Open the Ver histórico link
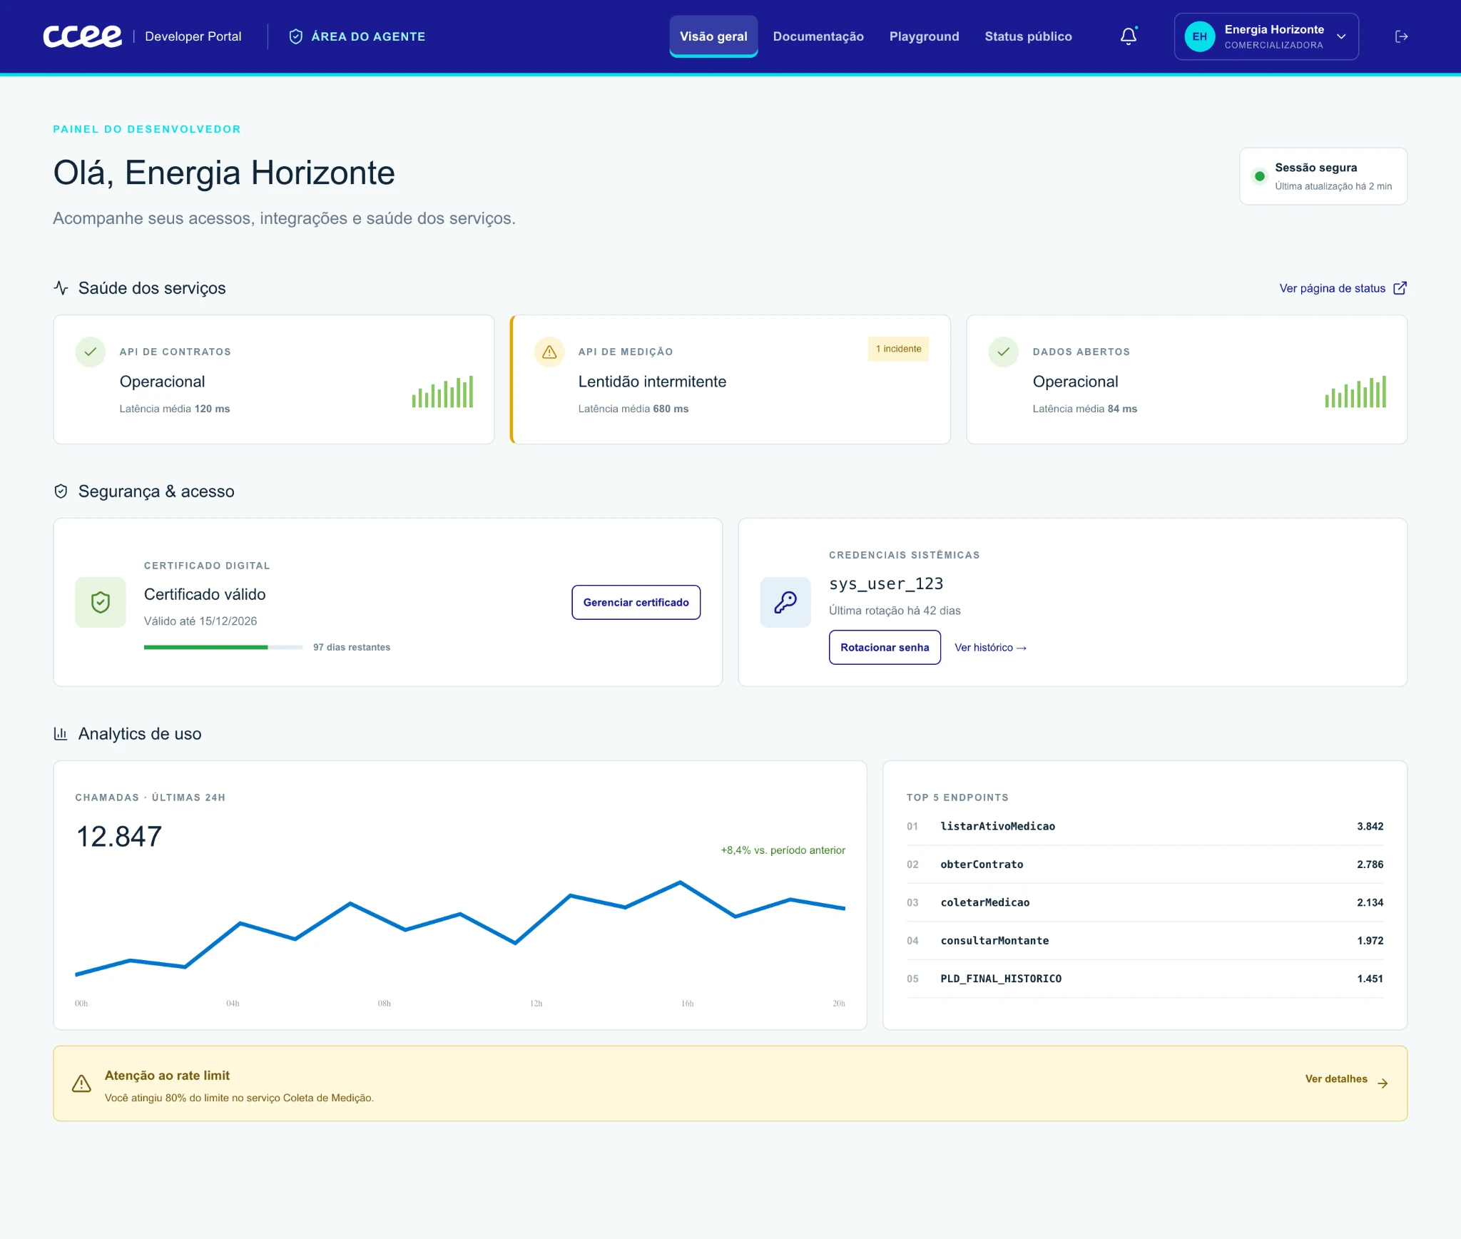The width and height of the screenshot is (1461, 1239). pos(990,647)
